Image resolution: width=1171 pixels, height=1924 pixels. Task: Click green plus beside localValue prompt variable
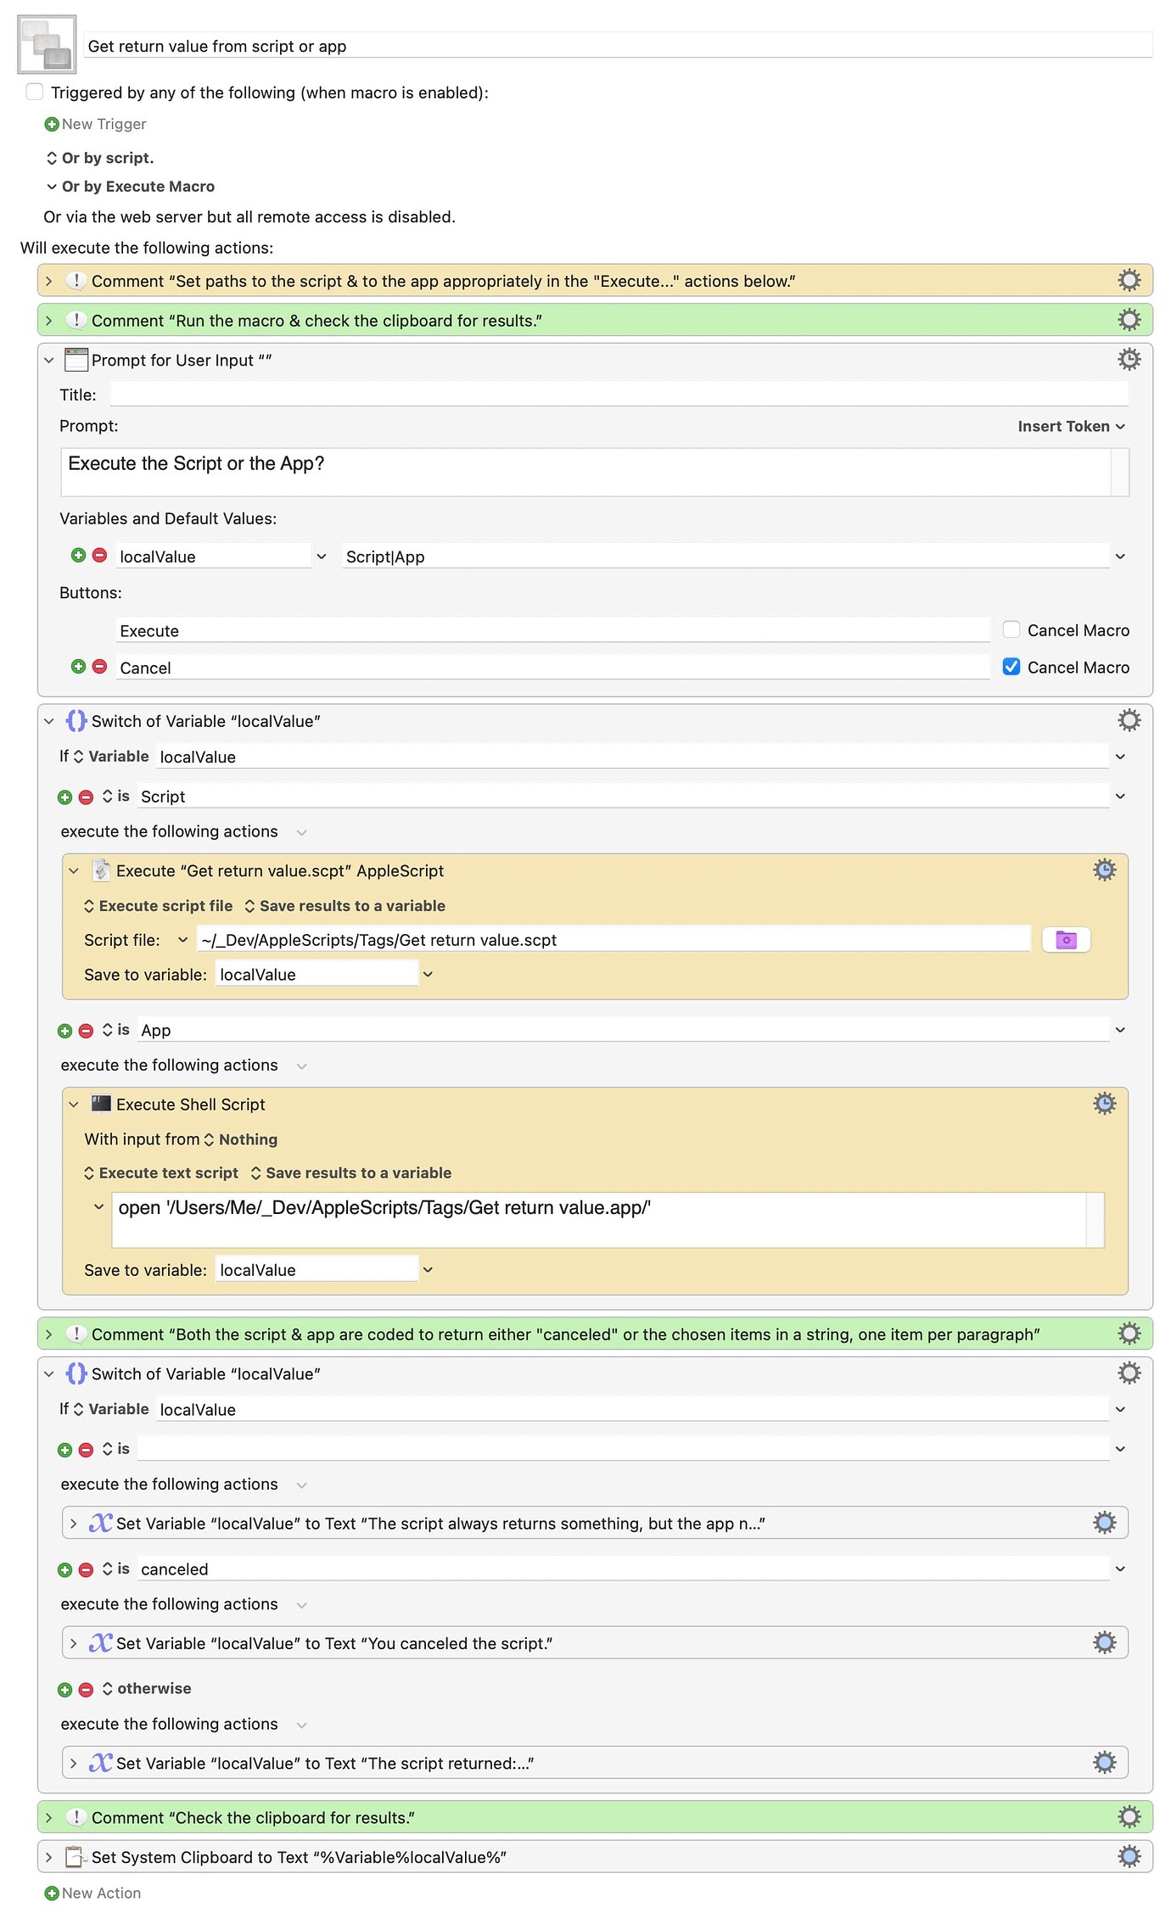(x=78, y=556)
